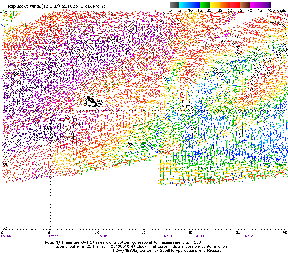Click the 'NOAA/NESDIS/Center for Satellite Applications' credit line
The width and height of the screenshot is (288, 253).
(x=168, y=251)
